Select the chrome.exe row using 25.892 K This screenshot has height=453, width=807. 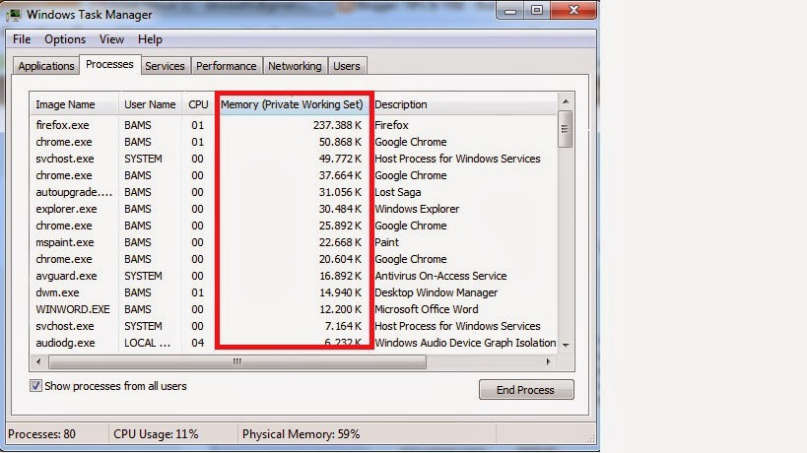pos(294,226)
